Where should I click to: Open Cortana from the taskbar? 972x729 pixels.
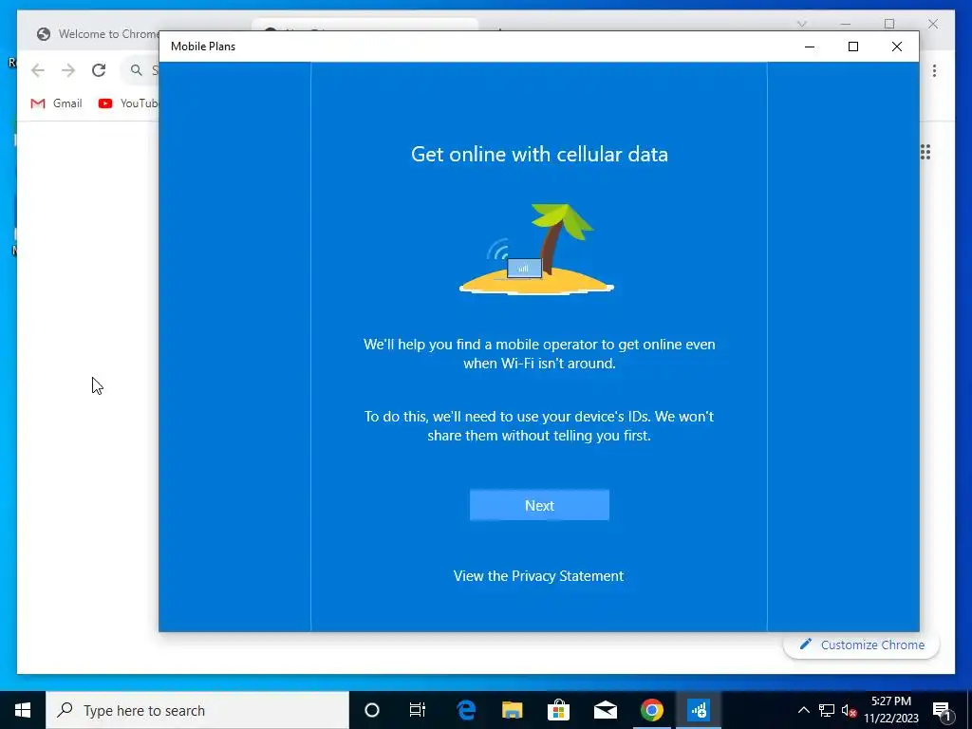(x=372, y=710)
